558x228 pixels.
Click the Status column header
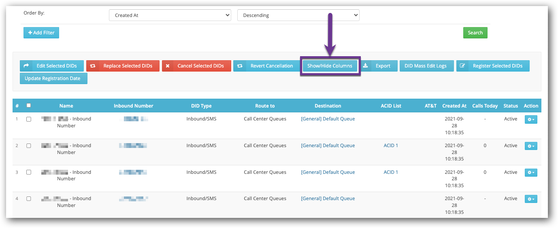[511, 106]
